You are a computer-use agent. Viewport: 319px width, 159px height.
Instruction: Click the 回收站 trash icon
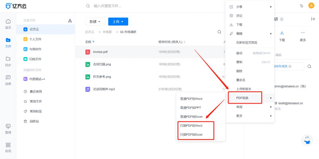(25, 121)
